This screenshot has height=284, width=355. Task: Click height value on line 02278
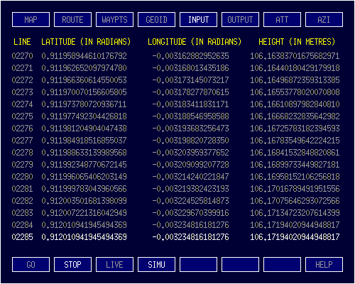[x=295, y=153]
